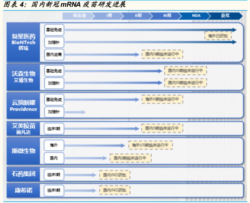Click the '石药集团' company block
The height and width of the screenshot is (203, 250).
coord(23,174)
